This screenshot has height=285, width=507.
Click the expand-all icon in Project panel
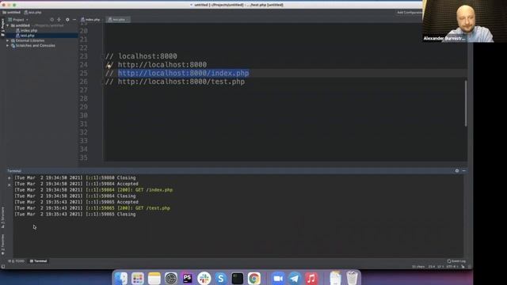click(59, 20)
